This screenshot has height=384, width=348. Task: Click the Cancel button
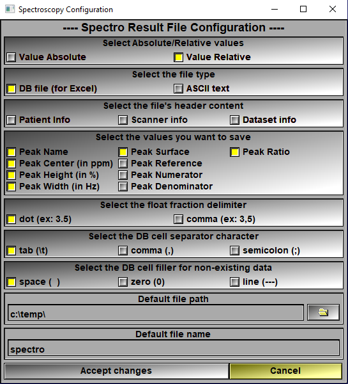click(285, 371)
